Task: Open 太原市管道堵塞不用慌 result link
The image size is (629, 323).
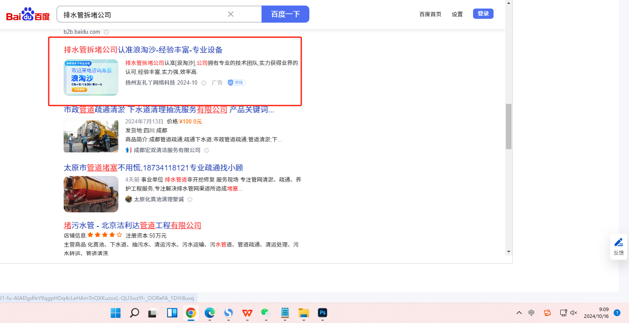Action: pos(153,168)
